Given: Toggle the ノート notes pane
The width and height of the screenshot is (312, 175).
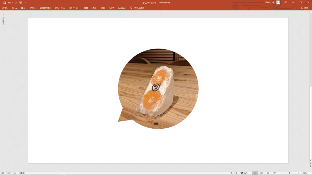Looking at the screenshot, I should click(234, 173).
